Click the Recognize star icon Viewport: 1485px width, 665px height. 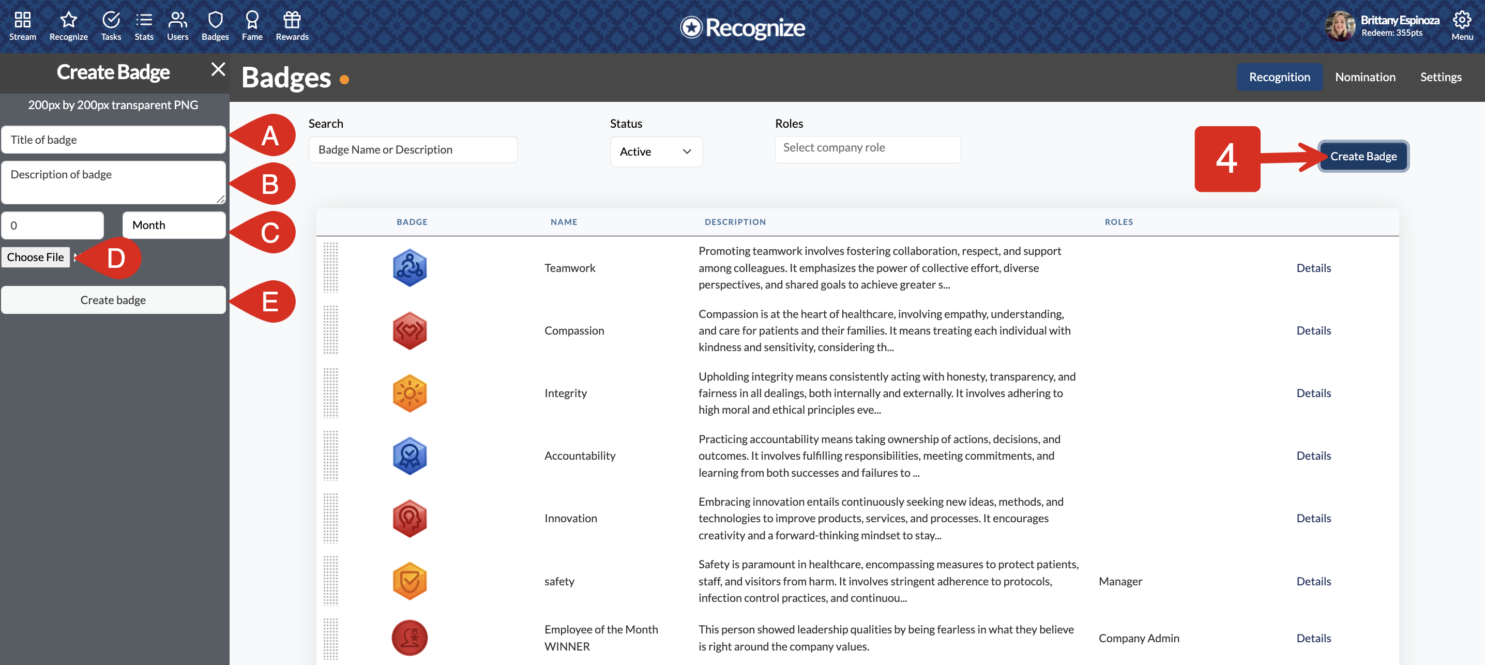coord(69,20)
